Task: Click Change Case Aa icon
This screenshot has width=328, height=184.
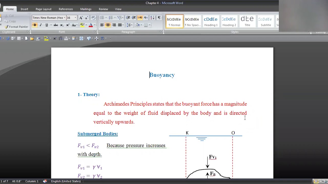Action: point(74,25)
